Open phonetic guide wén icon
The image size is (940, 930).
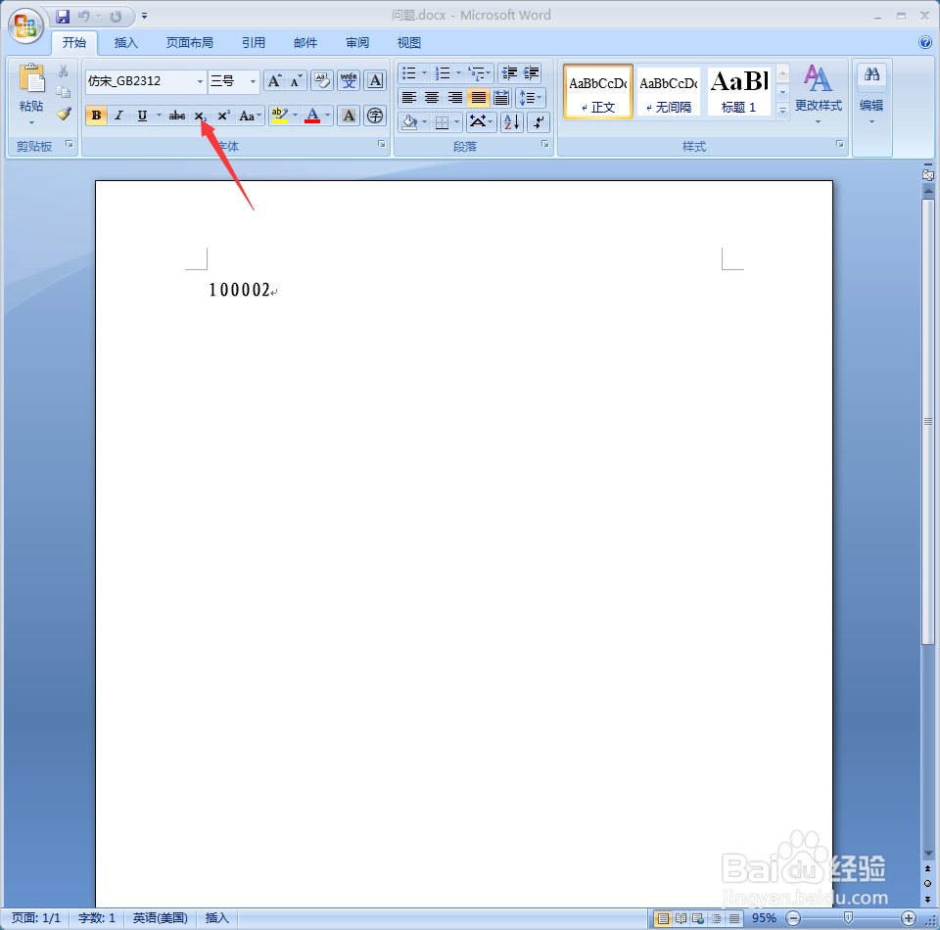[x=349, y=81]
